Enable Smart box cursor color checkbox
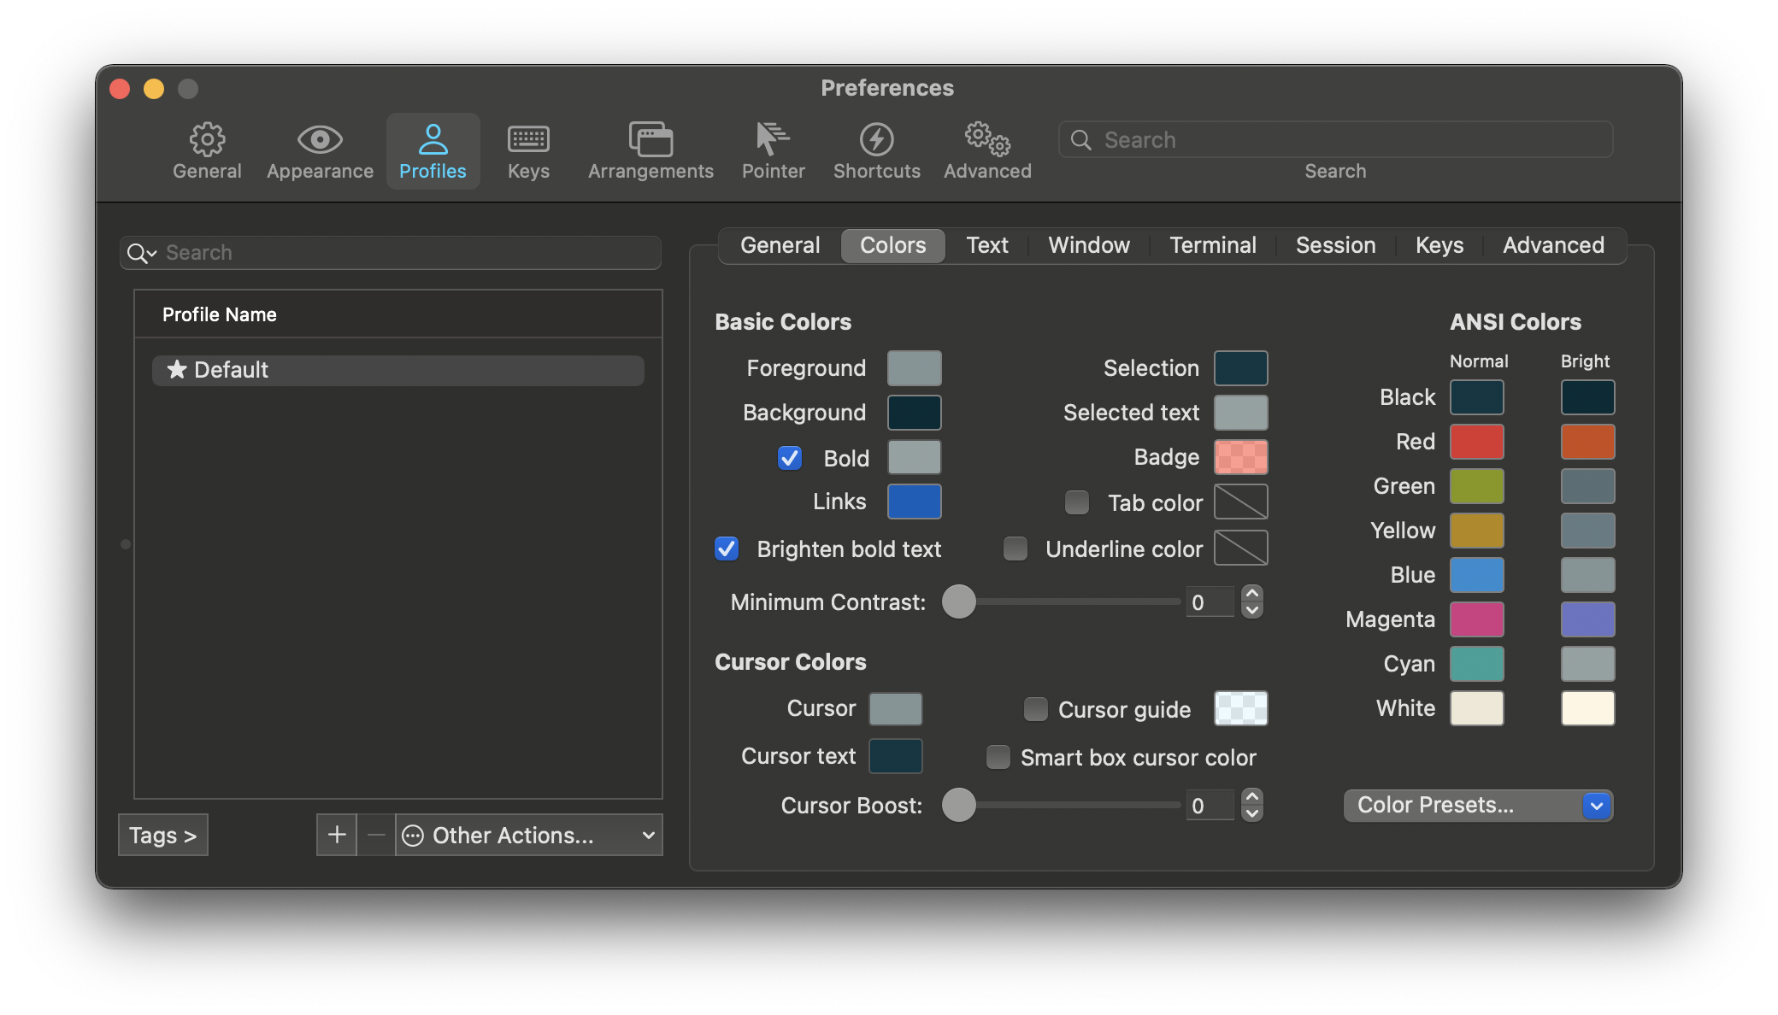The image size is (1778, 1015). pyautogui.click(x=998, y=757)
